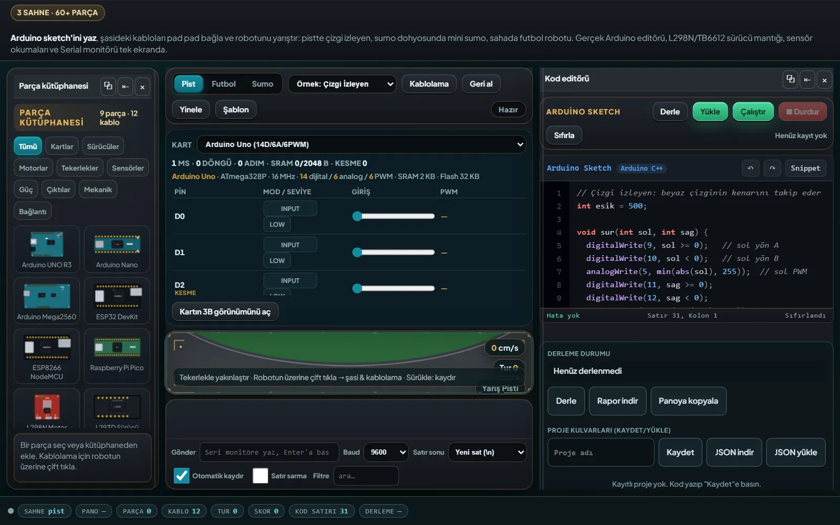Select the Arduino UNO R3 part
The width and height of the screenshot is (840, 525).
pyautogui.click(x=47, y=249)
